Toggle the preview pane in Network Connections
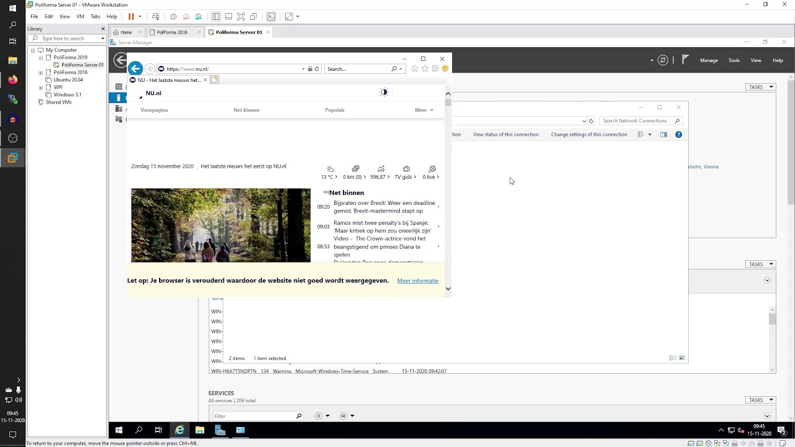The height and width of the screenshot is (447, 795). [663, 135]
